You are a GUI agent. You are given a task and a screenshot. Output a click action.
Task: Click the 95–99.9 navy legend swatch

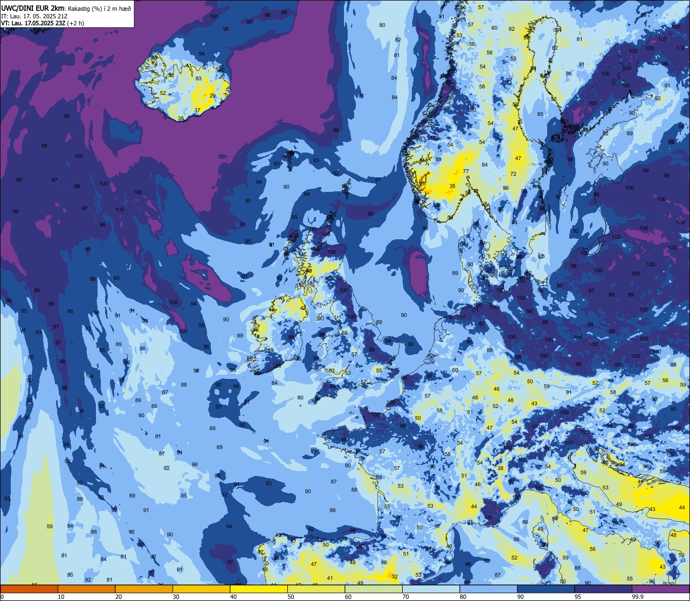coord(603,589)
